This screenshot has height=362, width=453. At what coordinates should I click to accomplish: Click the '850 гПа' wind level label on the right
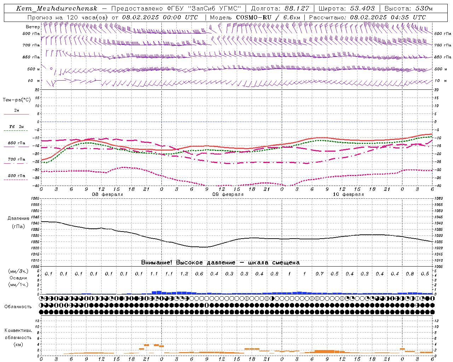pos(443,57)
